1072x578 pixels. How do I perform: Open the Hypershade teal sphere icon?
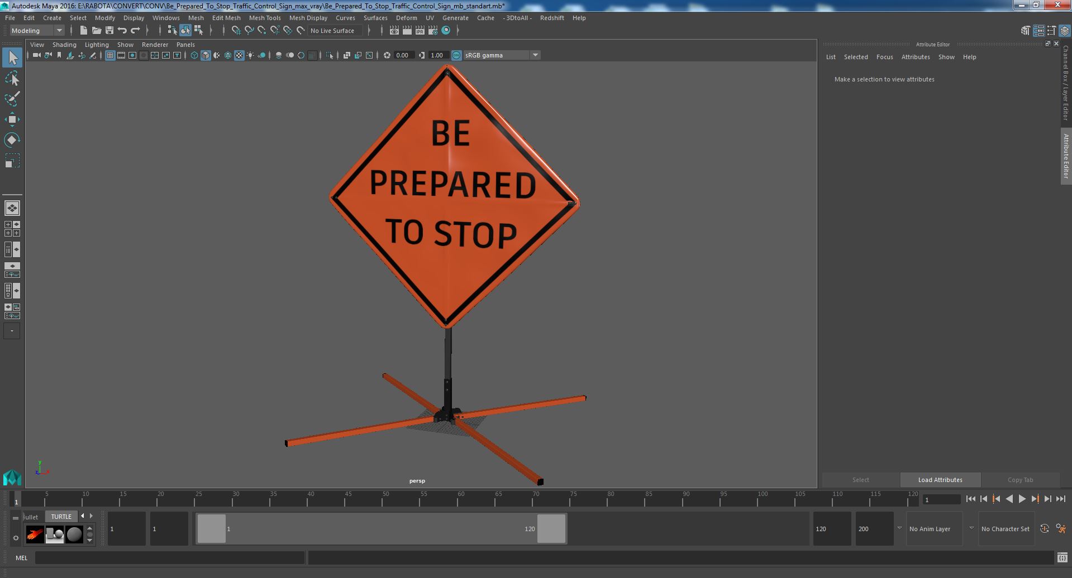coord(446,31)
